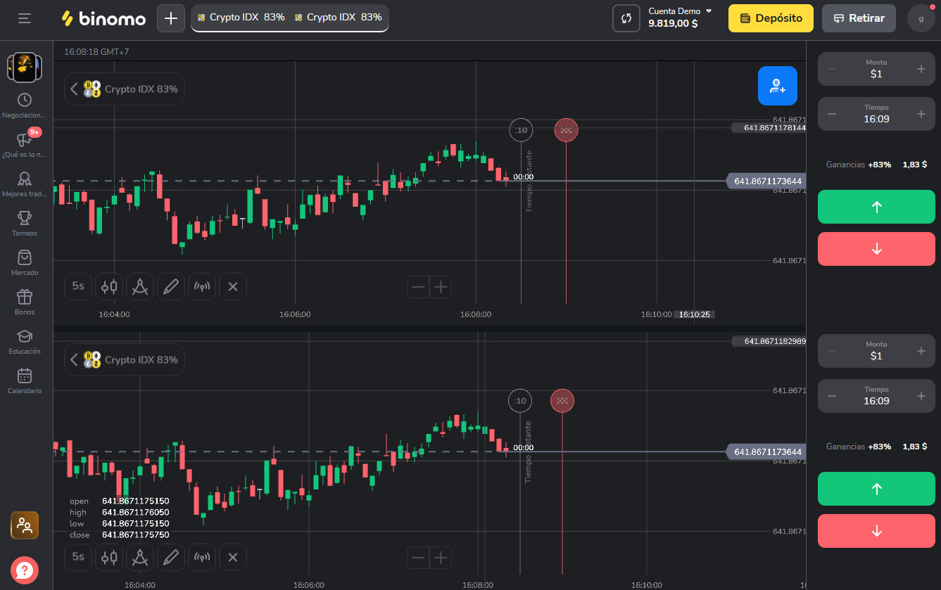This screenshot has height=590, width=941.
Task: Open the hamburger main menu
Action: [25, 18]
